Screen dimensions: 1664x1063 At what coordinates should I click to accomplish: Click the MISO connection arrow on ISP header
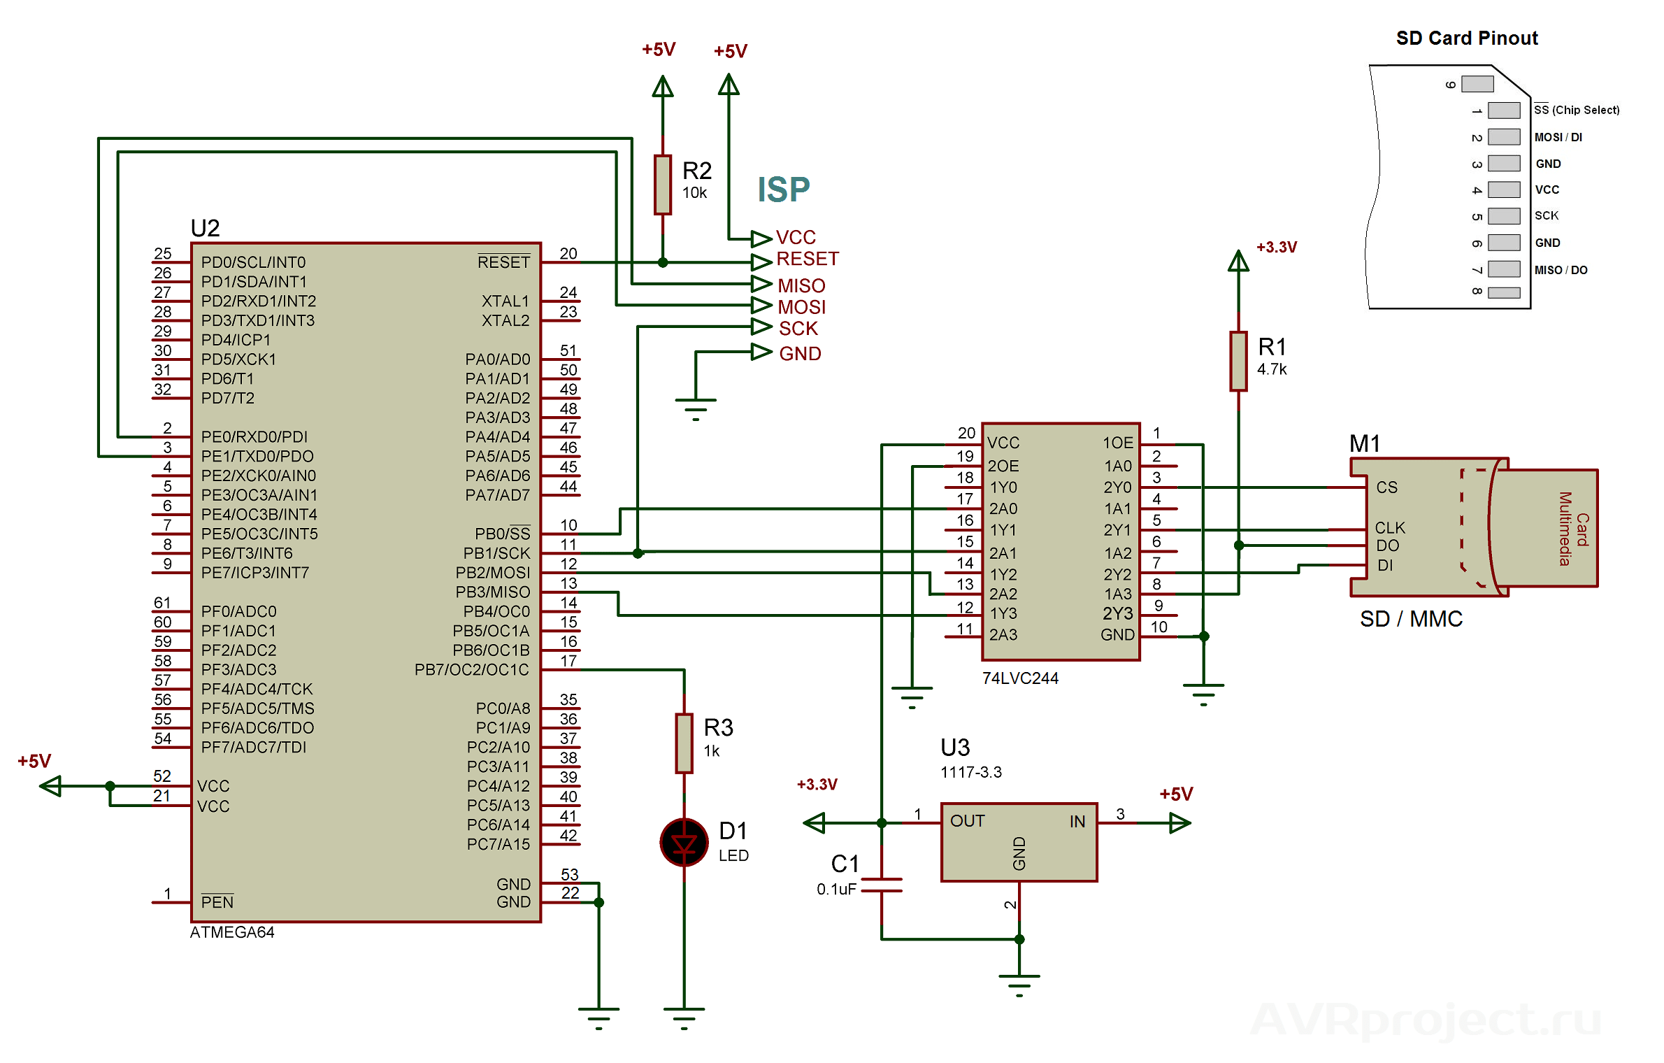coord(763,285)
